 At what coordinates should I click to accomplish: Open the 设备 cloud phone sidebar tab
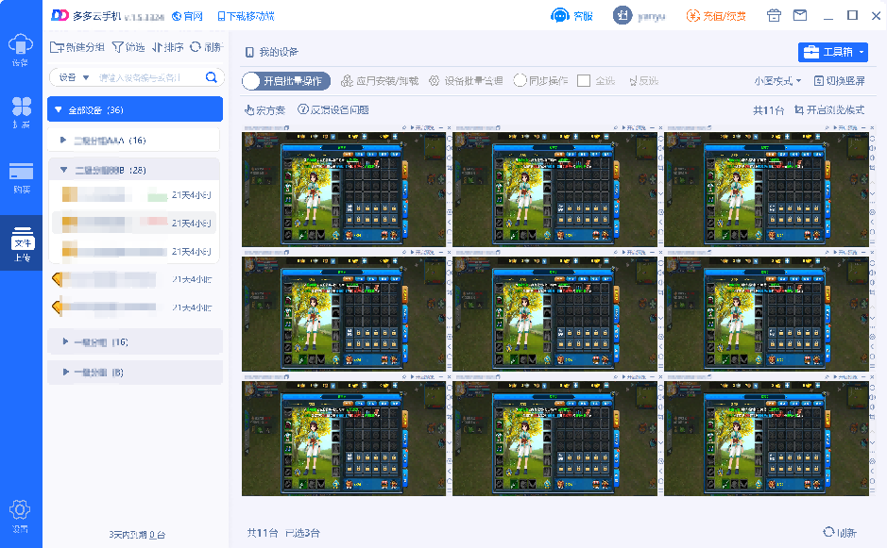click(21, 50)
